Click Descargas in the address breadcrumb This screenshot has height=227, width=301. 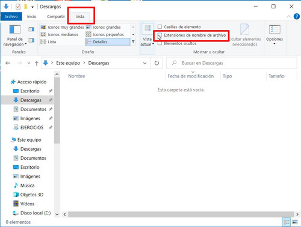click(x=99, y=63)
